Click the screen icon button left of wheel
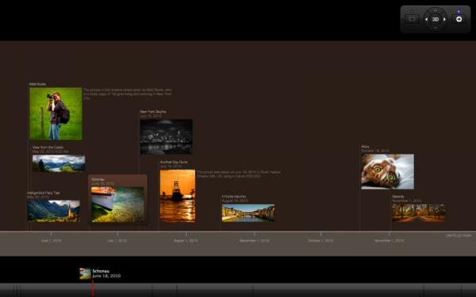476x297 pixels. click(412, 19)
